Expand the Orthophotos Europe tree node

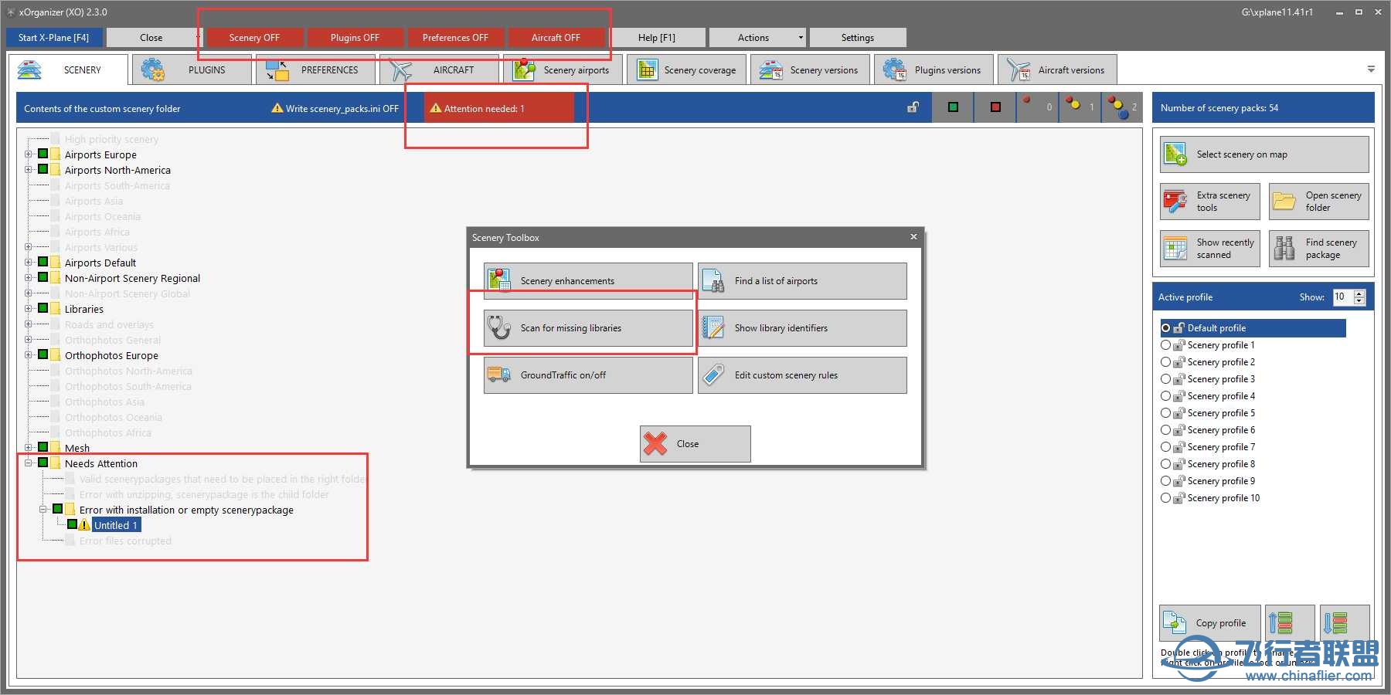pos(29,355)
